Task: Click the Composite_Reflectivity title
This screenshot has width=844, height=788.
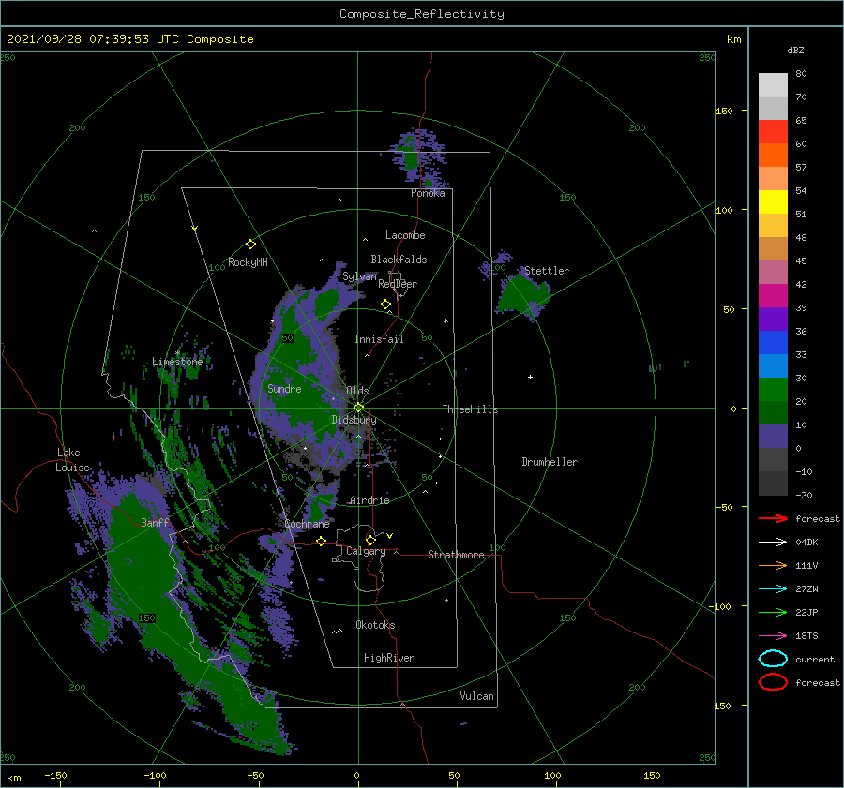Action: point(421,14)
